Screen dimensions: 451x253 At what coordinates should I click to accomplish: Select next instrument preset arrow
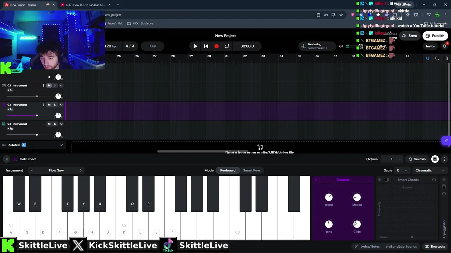click(x=81, y=170)
